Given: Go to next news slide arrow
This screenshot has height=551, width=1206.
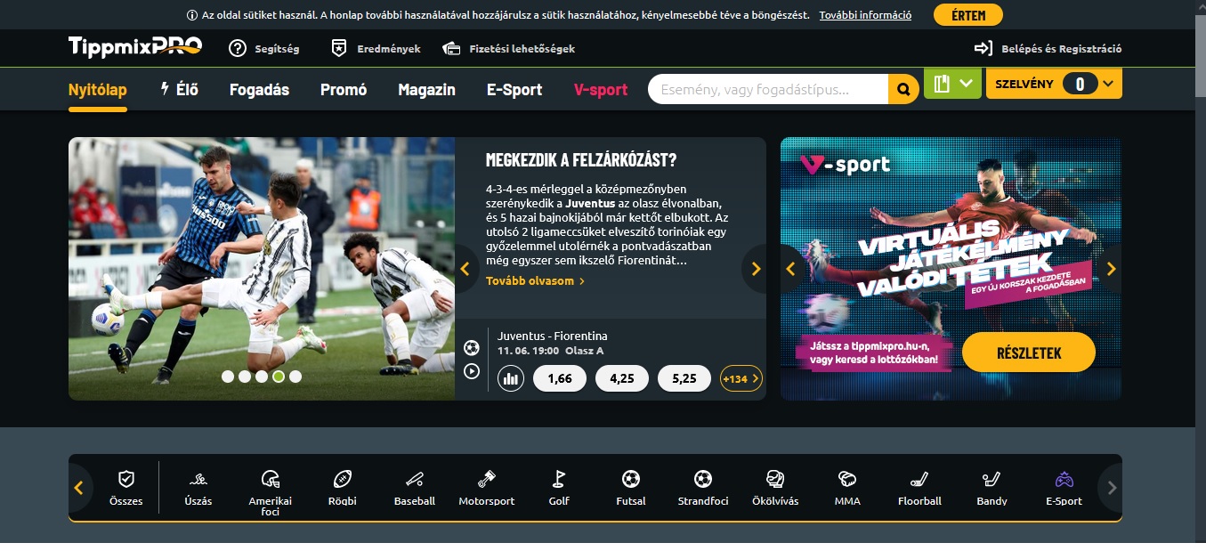Looking at the screenshot, I should [x=756, y=269].
